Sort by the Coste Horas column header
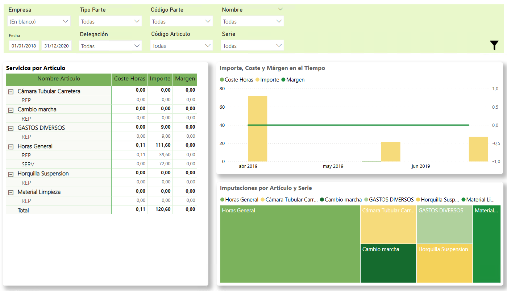 129,79
